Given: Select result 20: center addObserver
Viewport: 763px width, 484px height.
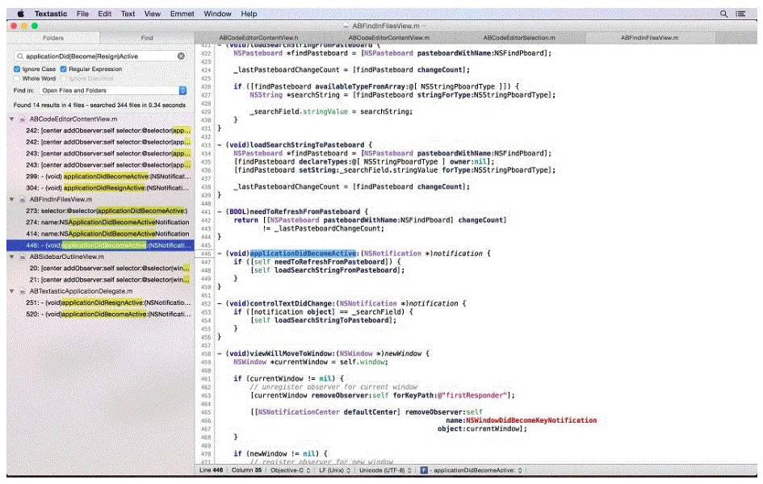Looking at the screenshot, I should [x=100, y=269].
